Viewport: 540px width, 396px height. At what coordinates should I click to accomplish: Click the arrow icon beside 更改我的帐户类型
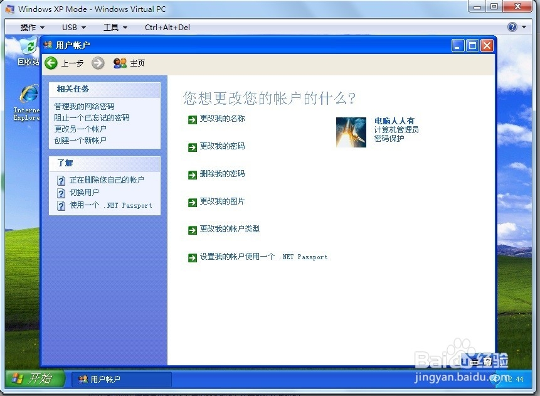click(192, 230)
